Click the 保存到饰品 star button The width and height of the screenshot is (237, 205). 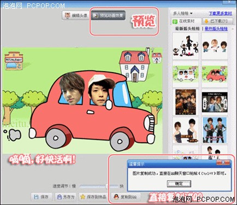coord(93,197)
